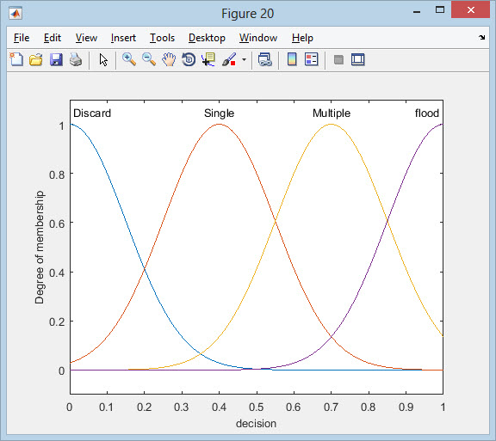Enable the Pan hand tool

coord(169,59)
